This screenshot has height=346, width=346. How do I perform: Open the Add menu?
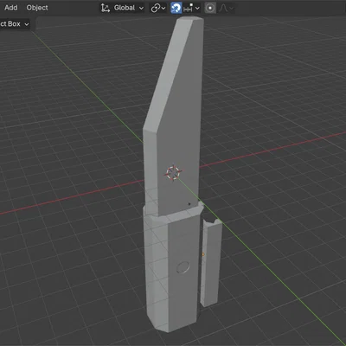click(11, 8)
